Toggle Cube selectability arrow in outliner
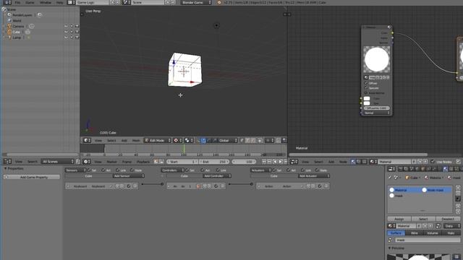The image size is (463, 260). 72,32
